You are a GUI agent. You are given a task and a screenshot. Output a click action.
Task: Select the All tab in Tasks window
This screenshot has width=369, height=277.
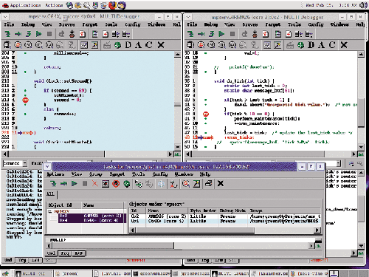pos(50,194)
